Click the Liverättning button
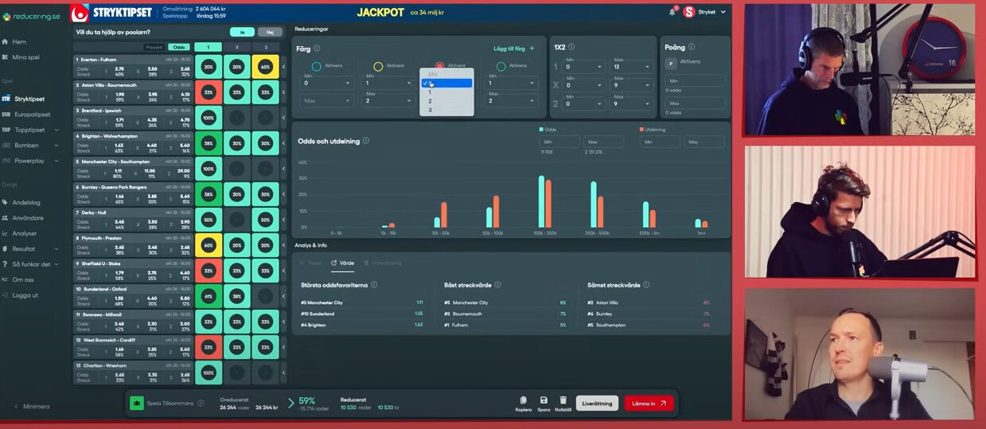This screenshot has height=429, width=986. click(x=597, y=404)
